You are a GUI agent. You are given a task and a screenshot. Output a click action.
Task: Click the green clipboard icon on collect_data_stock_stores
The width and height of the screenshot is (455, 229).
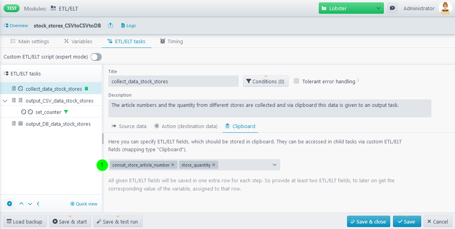tap(86, 88)
